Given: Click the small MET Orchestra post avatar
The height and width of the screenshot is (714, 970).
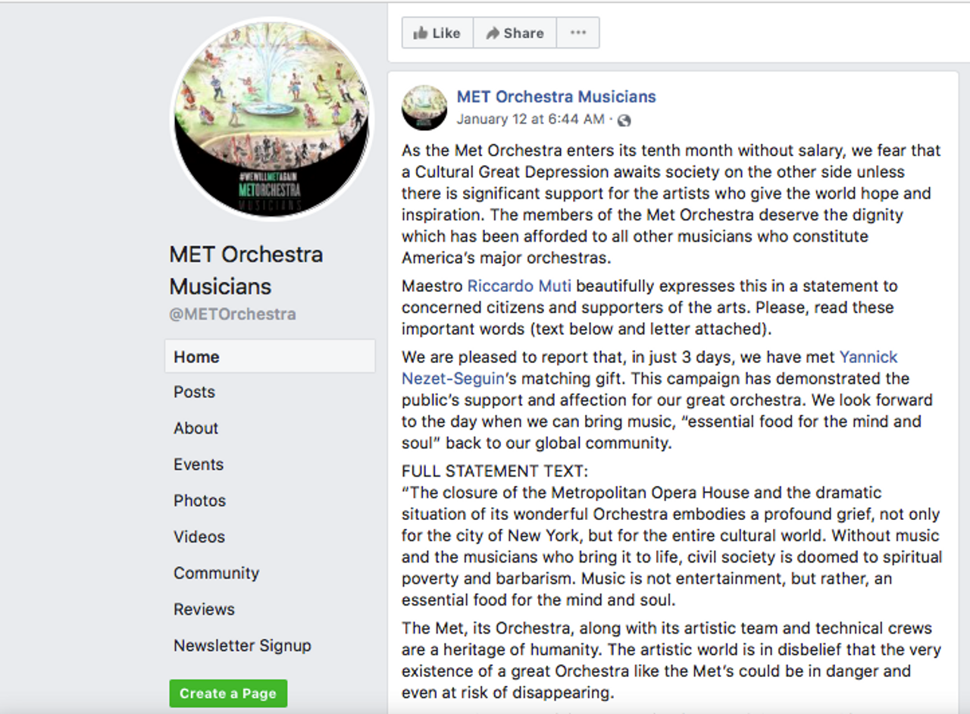Looking at the screenshot, I should (424, 108).
